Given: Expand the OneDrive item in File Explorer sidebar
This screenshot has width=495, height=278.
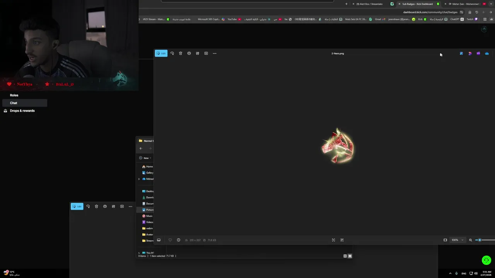Looking at the screenshot, I should point(139,179).
